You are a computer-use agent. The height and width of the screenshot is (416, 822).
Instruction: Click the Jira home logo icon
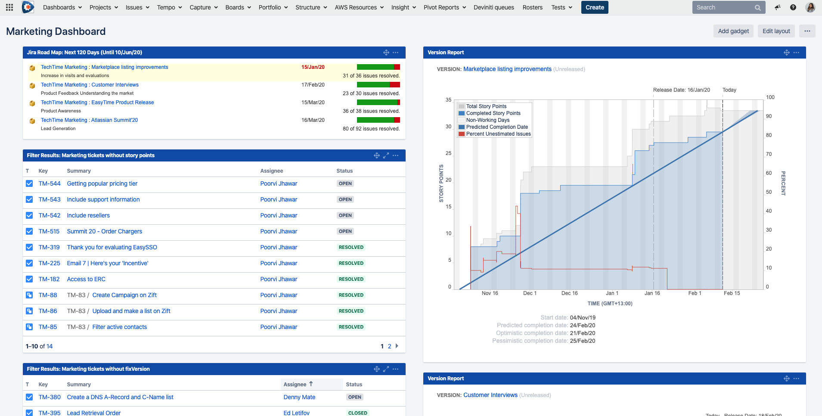coord(28,7)
